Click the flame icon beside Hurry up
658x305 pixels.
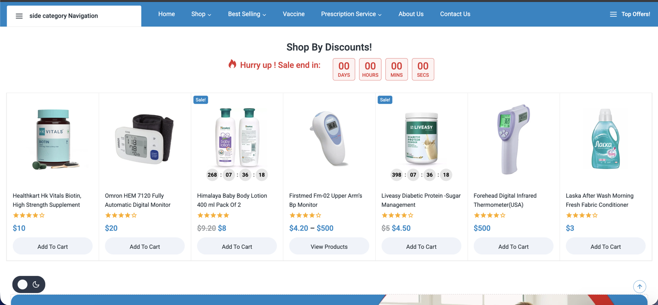pyautogui.click(x=232, y=64)
